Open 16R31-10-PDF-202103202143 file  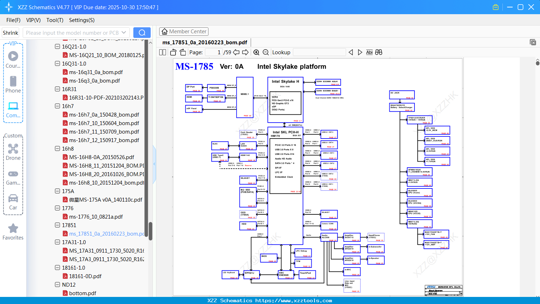click(106, 97)
